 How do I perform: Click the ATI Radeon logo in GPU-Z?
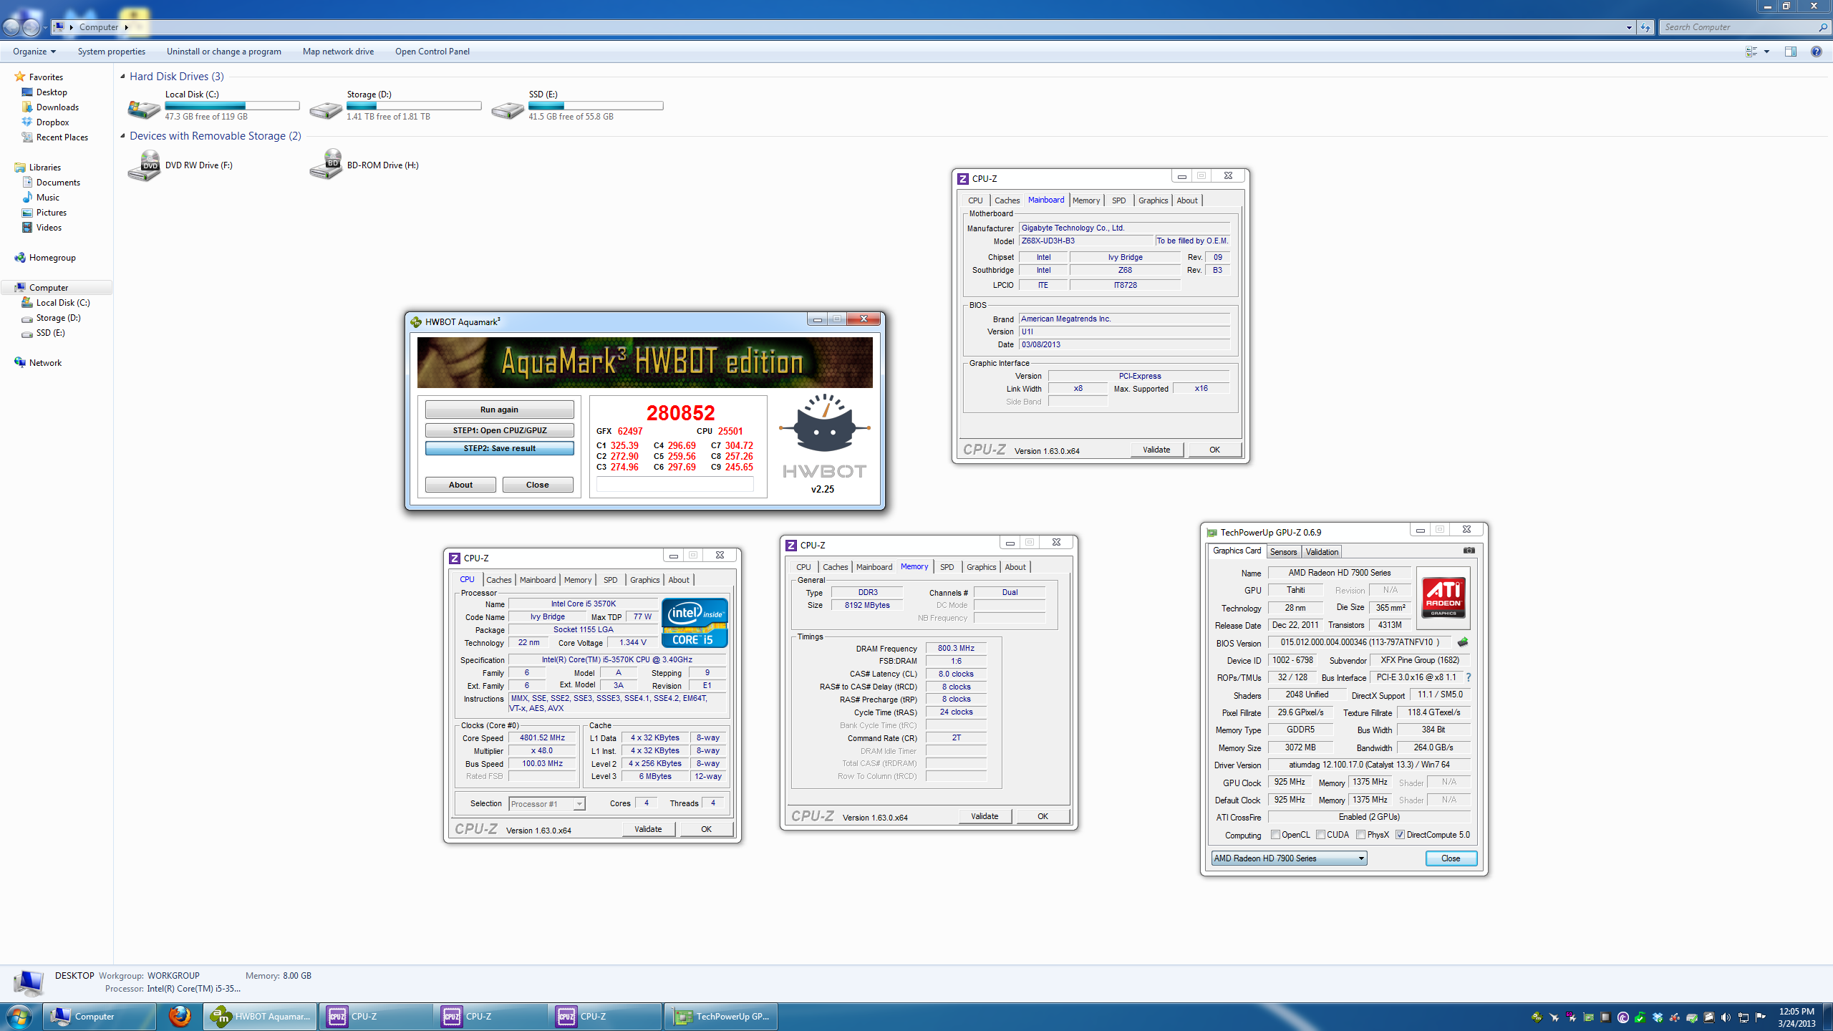1443,598
